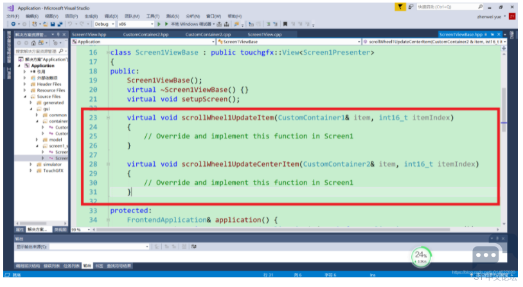Close the Solution Explorer panel

pyautogui.click(x=65, y=34)
